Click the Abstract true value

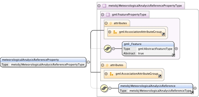tap(141, 53)
